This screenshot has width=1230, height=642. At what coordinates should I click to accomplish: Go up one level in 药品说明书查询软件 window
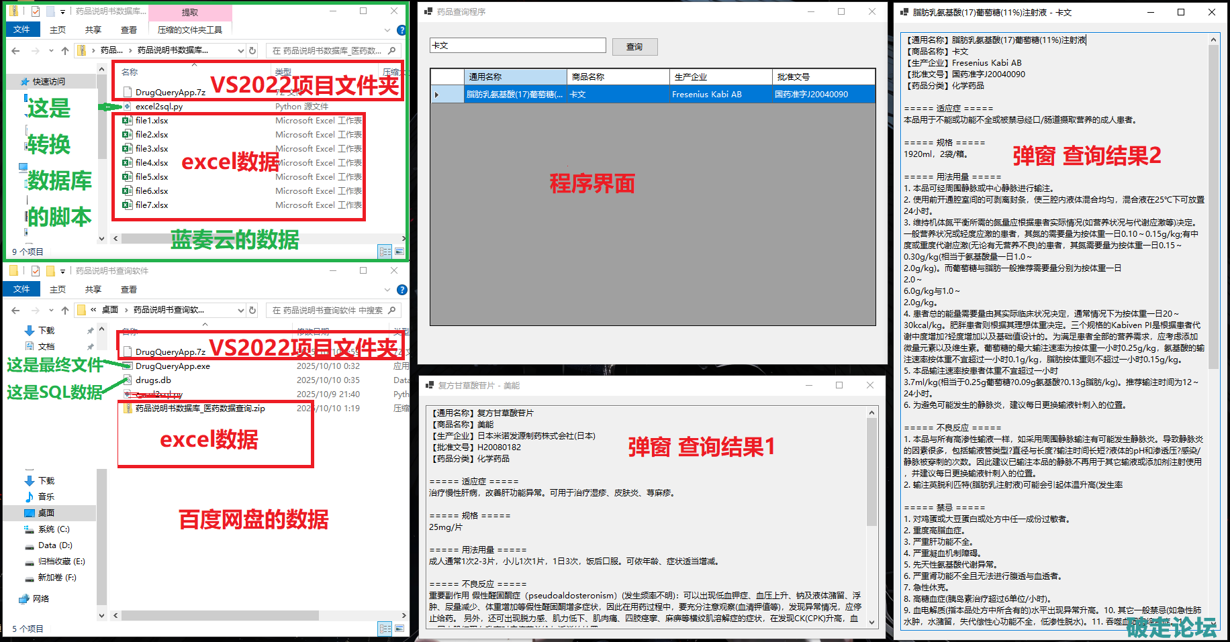click(65, 310)
